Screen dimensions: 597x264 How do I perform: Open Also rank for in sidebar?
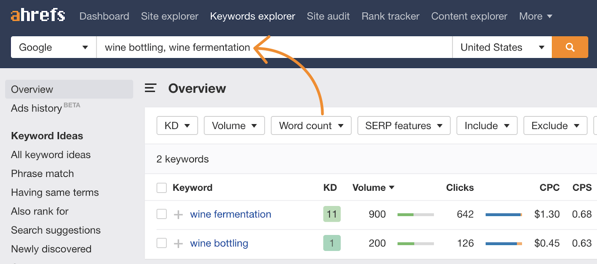(40, 211)
